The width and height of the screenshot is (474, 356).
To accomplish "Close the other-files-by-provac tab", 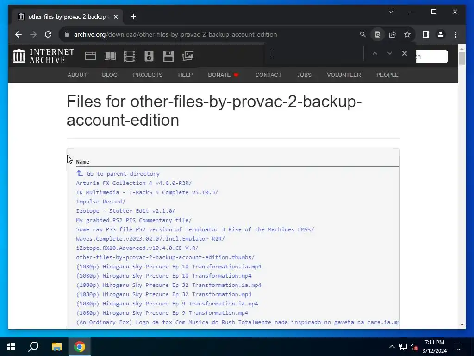I will coord(115,17).
